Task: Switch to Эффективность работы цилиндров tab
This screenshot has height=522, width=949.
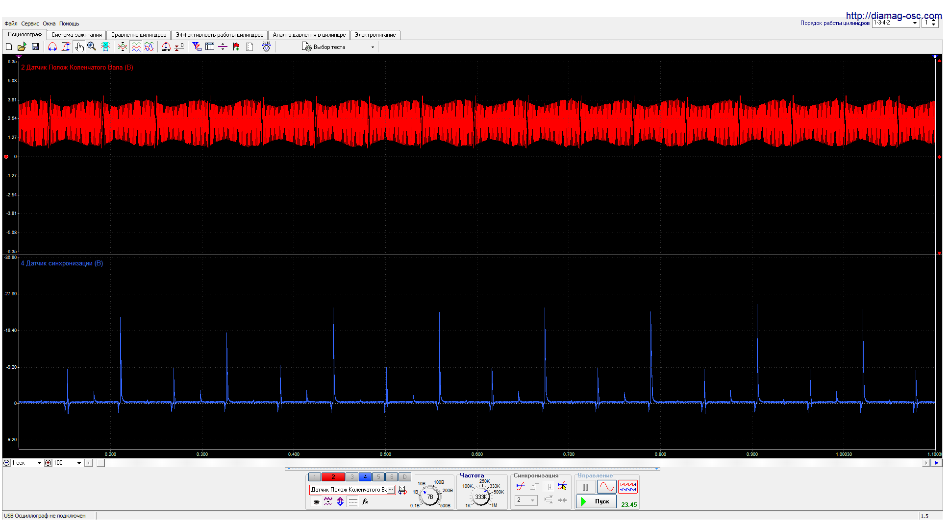Action: (x=220, y=35)
